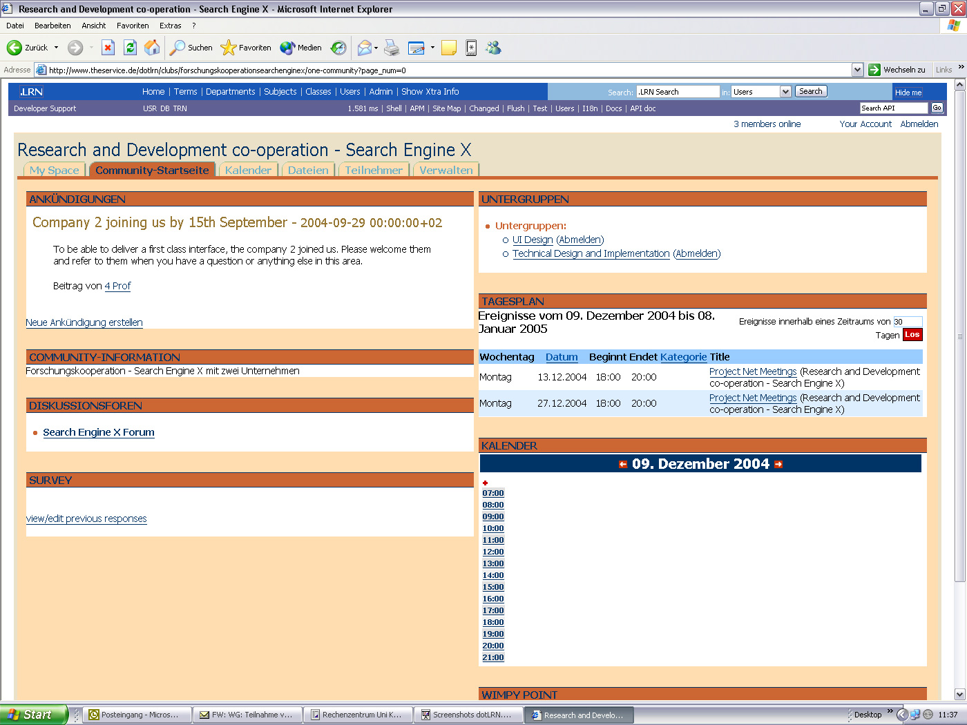This screenshot has width=967, height=725.
Task: Open Favoriten with the star icon
Action: [x=228, y=48]
